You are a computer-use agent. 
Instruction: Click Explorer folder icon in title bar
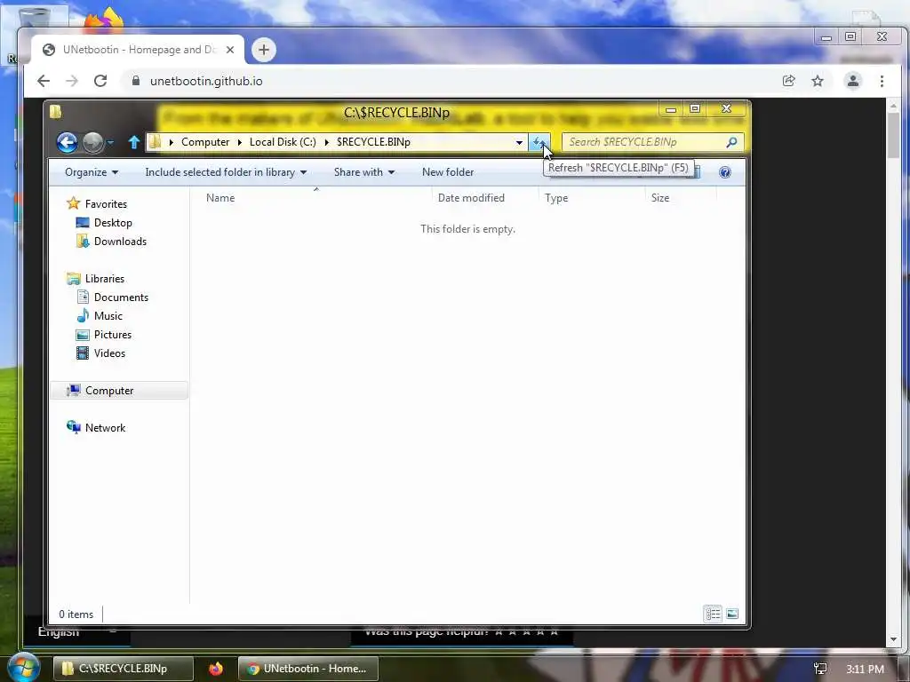click(x=56, y=111)
